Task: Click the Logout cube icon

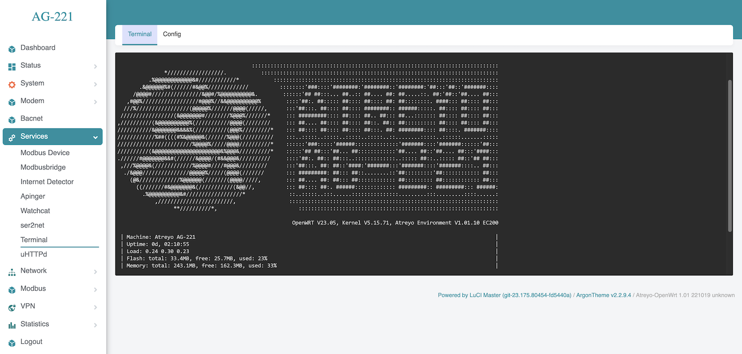Action: coord(12,343)
